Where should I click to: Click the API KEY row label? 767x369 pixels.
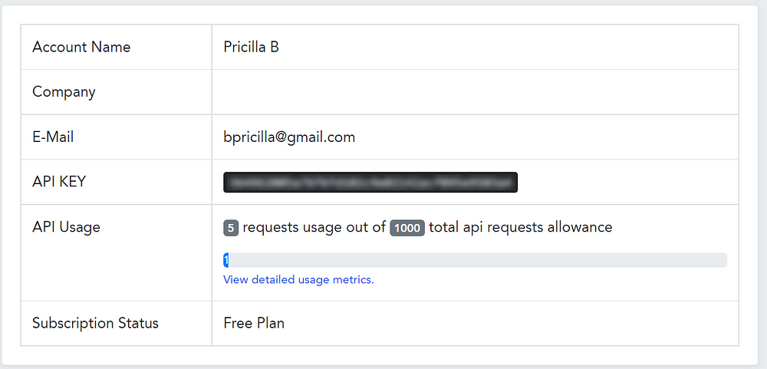click(59, 182)
